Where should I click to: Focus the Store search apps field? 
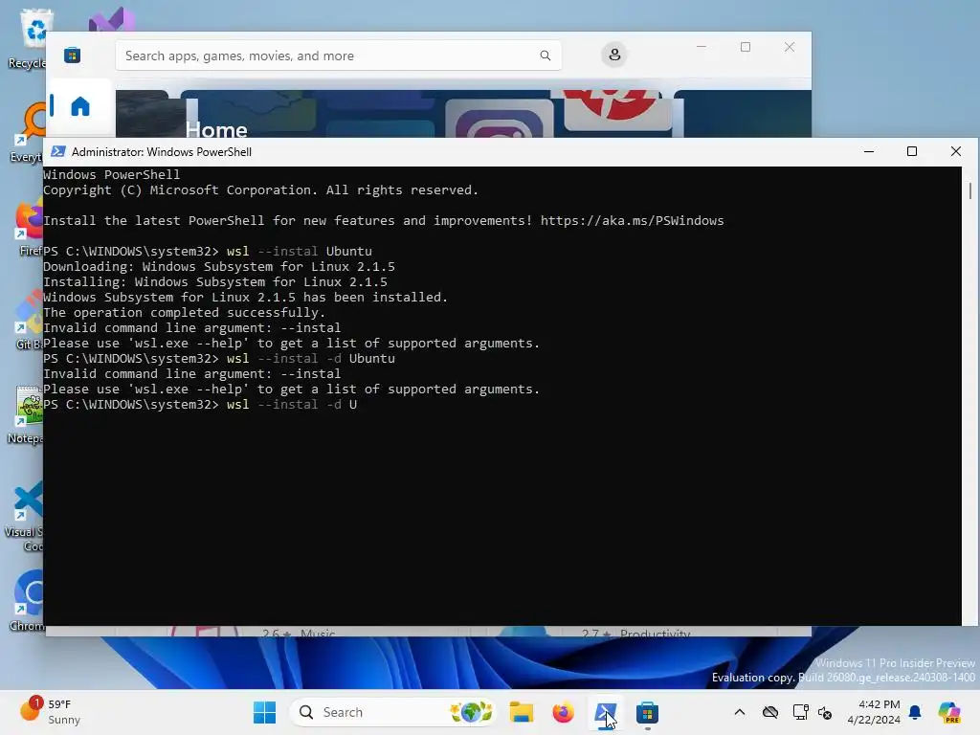[338, 56]
